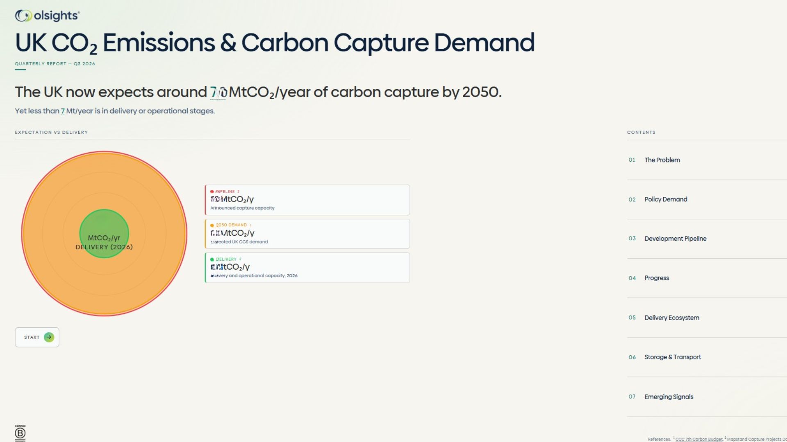Go to 'Development Pipeline' section

pyautogui.click(x=707, y=239)
